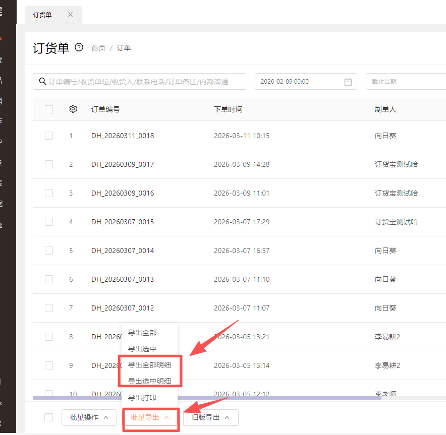Select timestamp 2026-03-09 11:01

pos(242,193)
